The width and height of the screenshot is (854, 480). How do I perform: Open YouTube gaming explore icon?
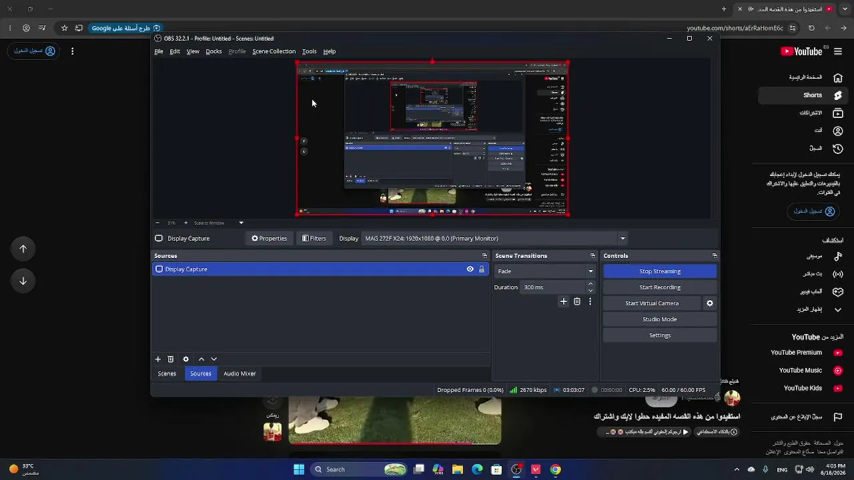tap(839, 292)
